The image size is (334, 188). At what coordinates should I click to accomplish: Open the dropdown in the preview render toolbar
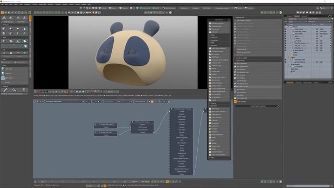pos(111,92)
